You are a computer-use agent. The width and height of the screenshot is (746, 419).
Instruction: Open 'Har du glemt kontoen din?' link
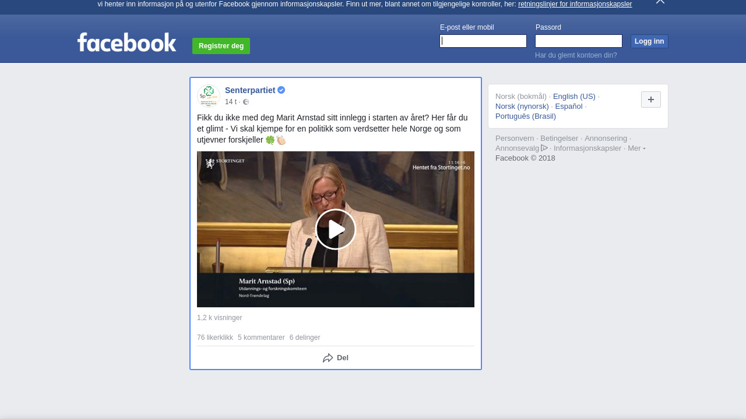[x=576, y=55]
